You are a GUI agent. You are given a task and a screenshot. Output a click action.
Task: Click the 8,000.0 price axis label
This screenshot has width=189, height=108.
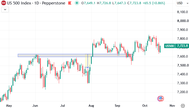click(x=183, y=21)
